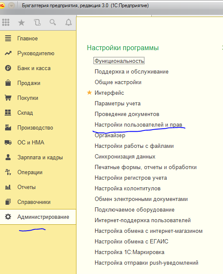Click the Справочники documents icon
The image size is (223, 274).
tap(8, 202)
